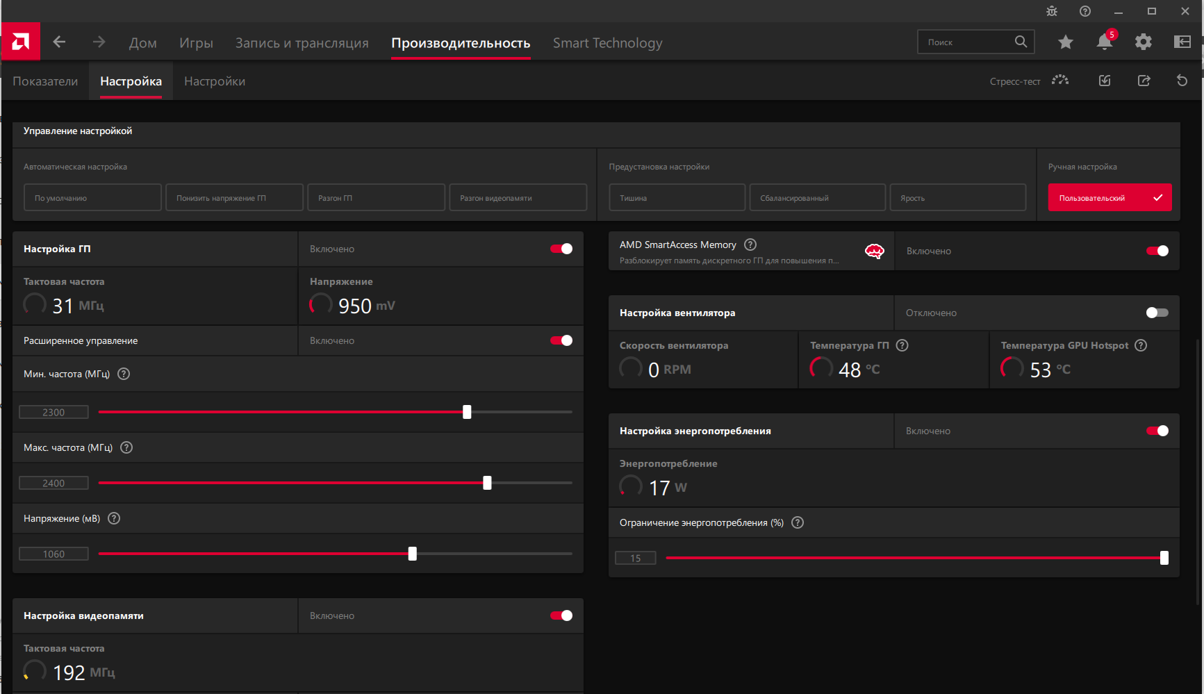This screenshot has height=694, width=1204.
Task: Enable Настройка вентилятора switch
Action: pyautogui.click(x=1157, y=313)
